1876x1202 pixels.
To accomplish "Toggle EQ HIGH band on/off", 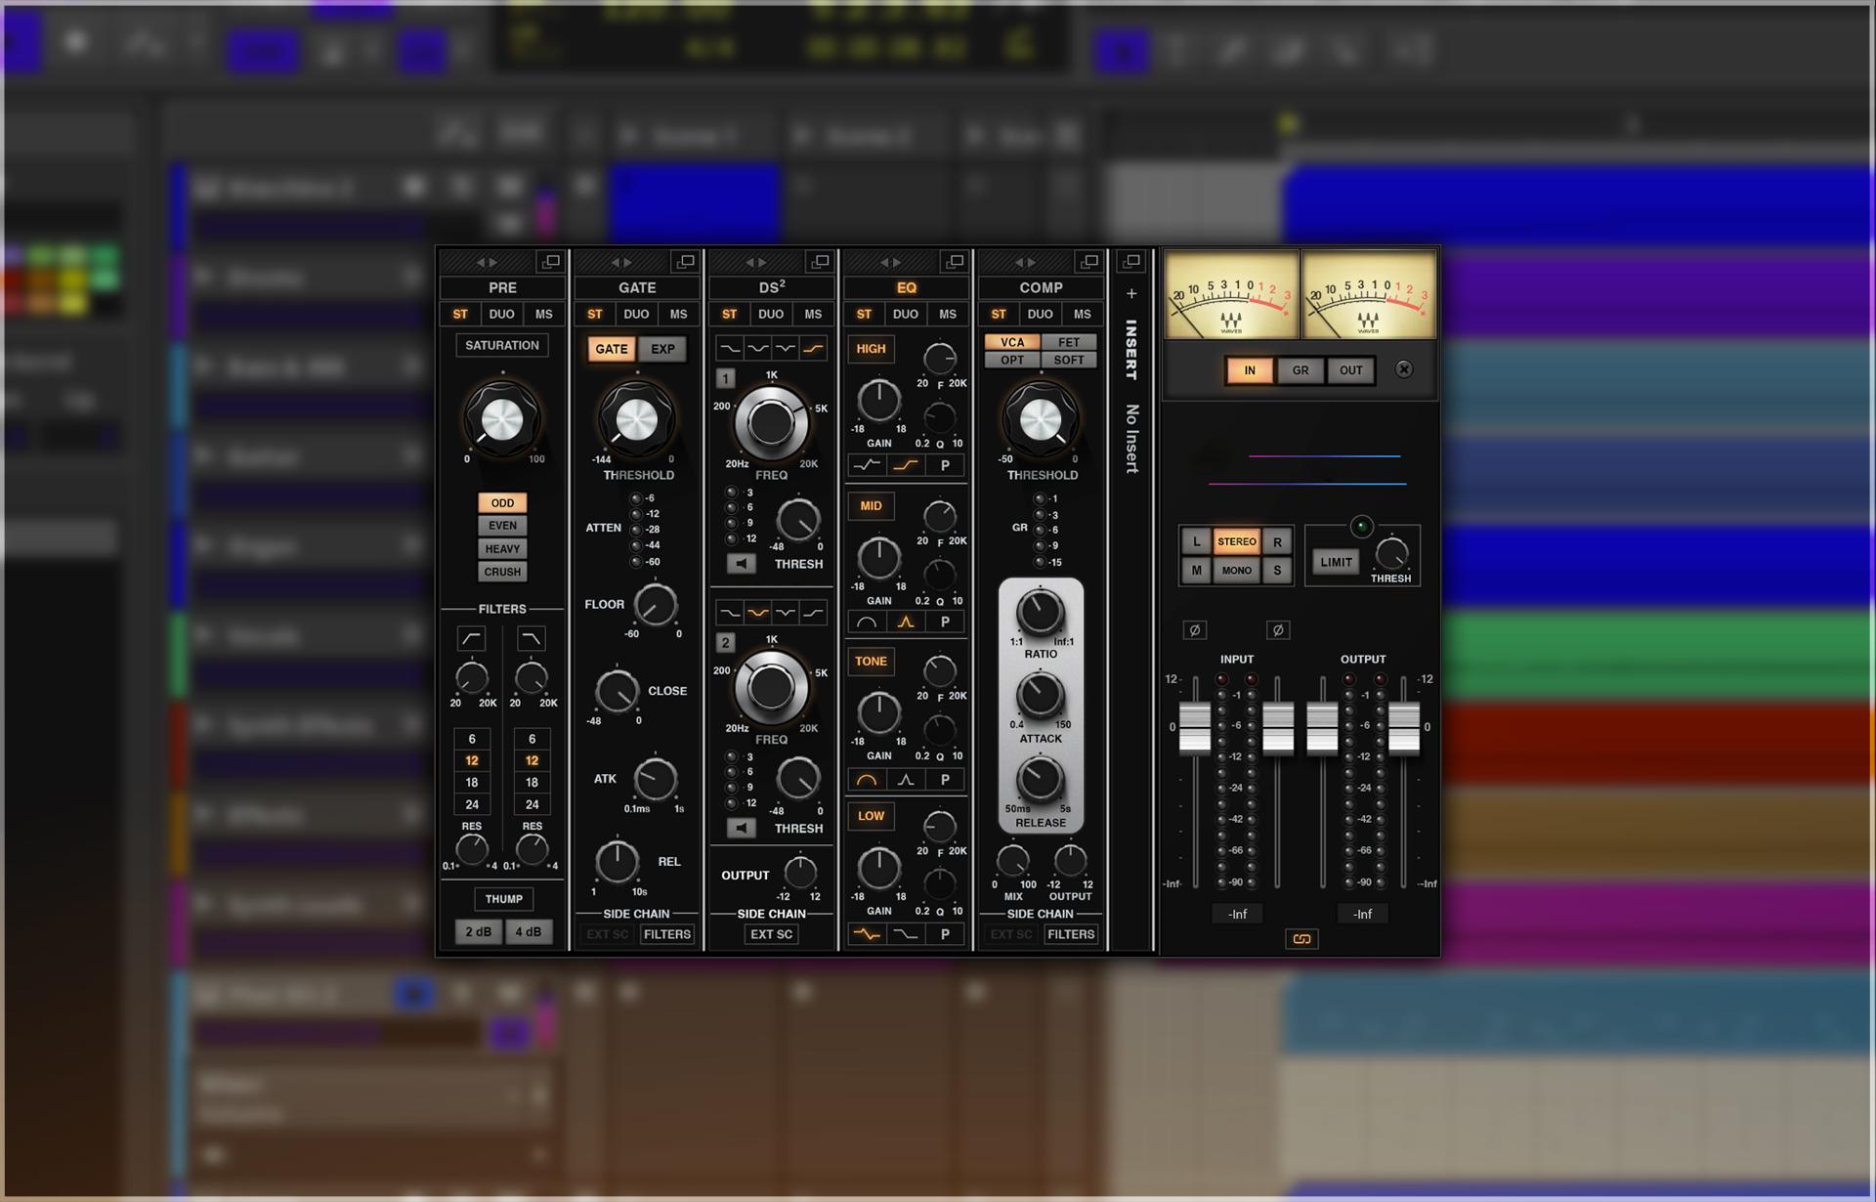I will pyautogui.click(x=871, y=349).
